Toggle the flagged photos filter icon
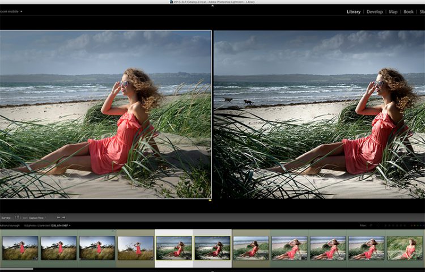Viewport: 425px width, 272px height. point(371,225)
